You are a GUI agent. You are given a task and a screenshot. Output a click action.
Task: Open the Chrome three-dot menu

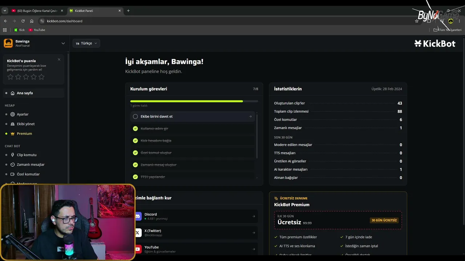(x=460, y=21)
